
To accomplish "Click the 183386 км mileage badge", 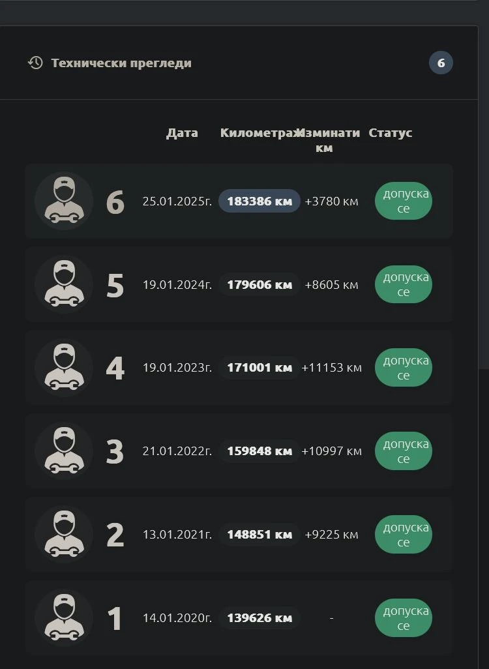I will pos(259,201).
